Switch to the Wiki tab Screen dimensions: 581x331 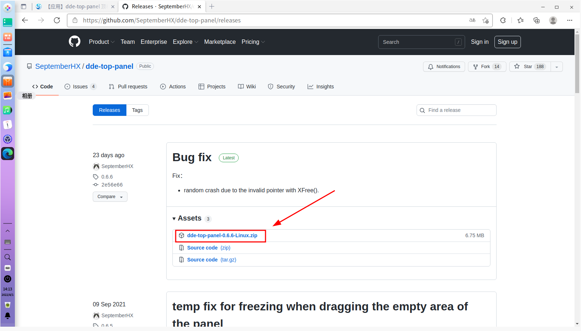coord(247,87)
